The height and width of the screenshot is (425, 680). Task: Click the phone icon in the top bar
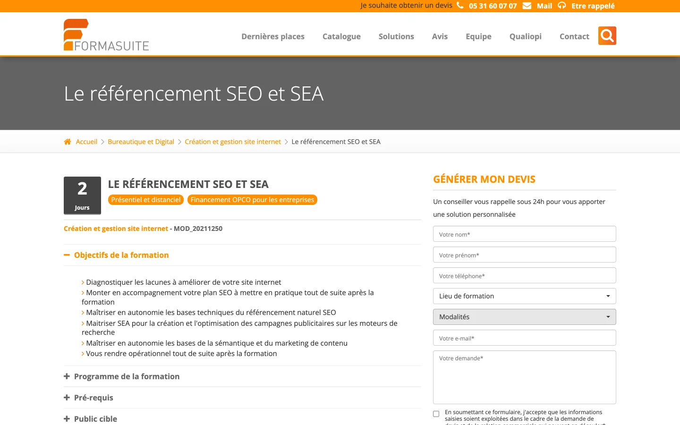460,6
